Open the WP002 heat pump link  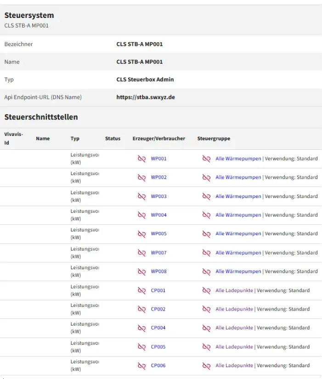158,177
